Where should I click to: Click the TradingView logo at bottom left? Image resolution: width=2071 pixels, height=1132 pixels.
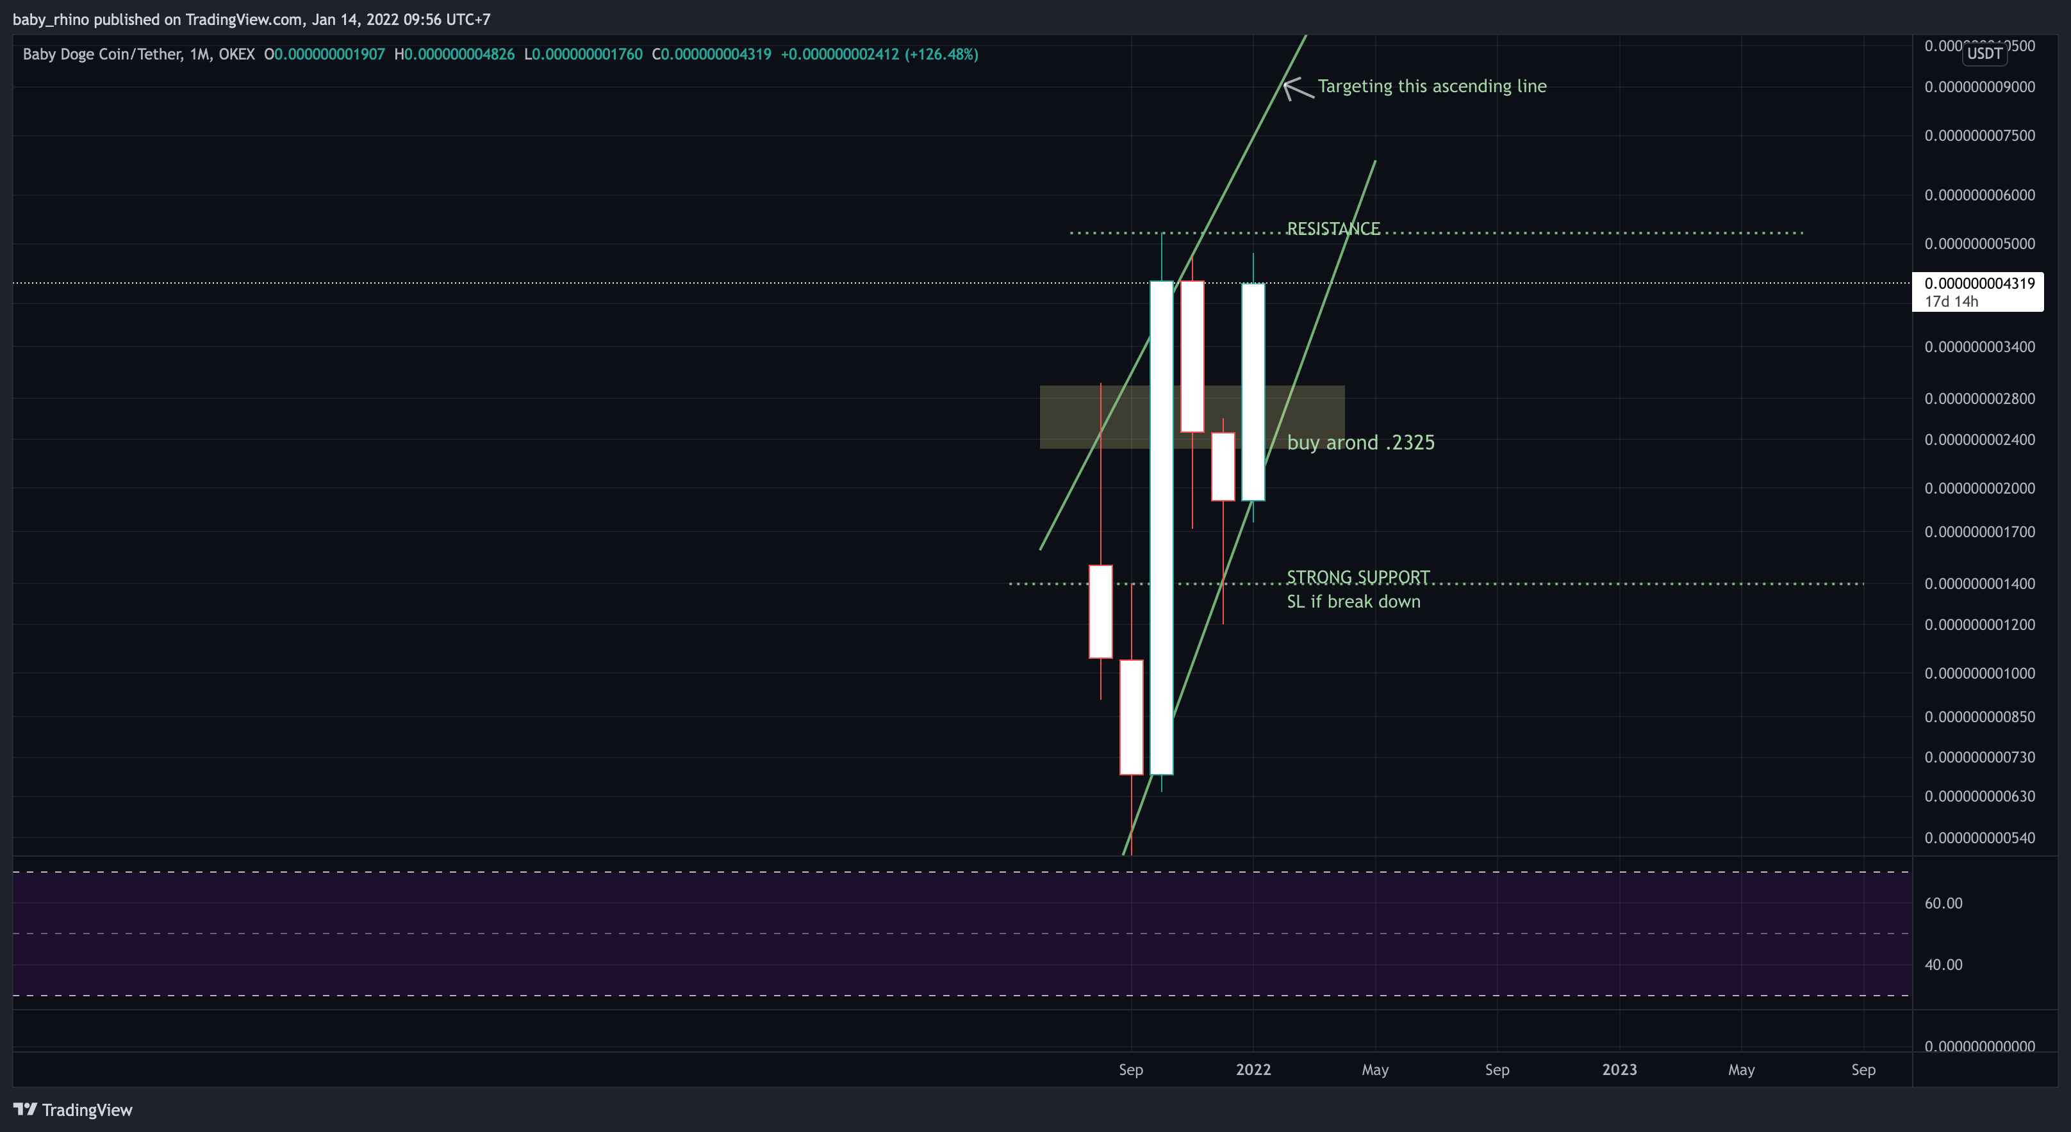[x=72, y=1110]
